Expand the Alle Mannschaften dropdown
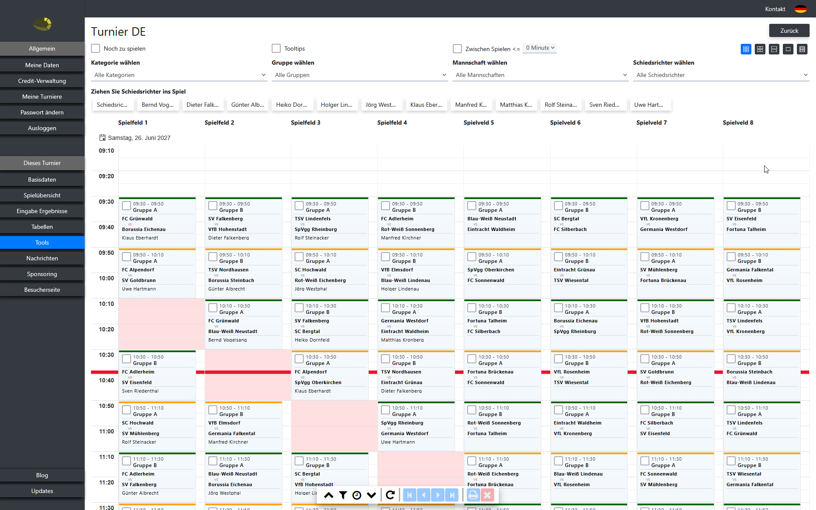This screenshot has width=816, height=510. [x=540, y=75]
